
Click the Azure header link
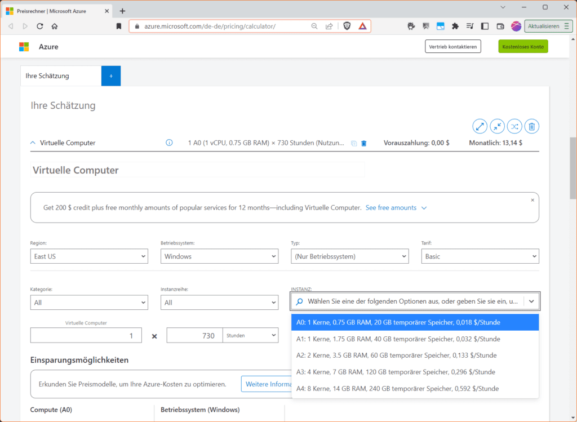(48, 47)
